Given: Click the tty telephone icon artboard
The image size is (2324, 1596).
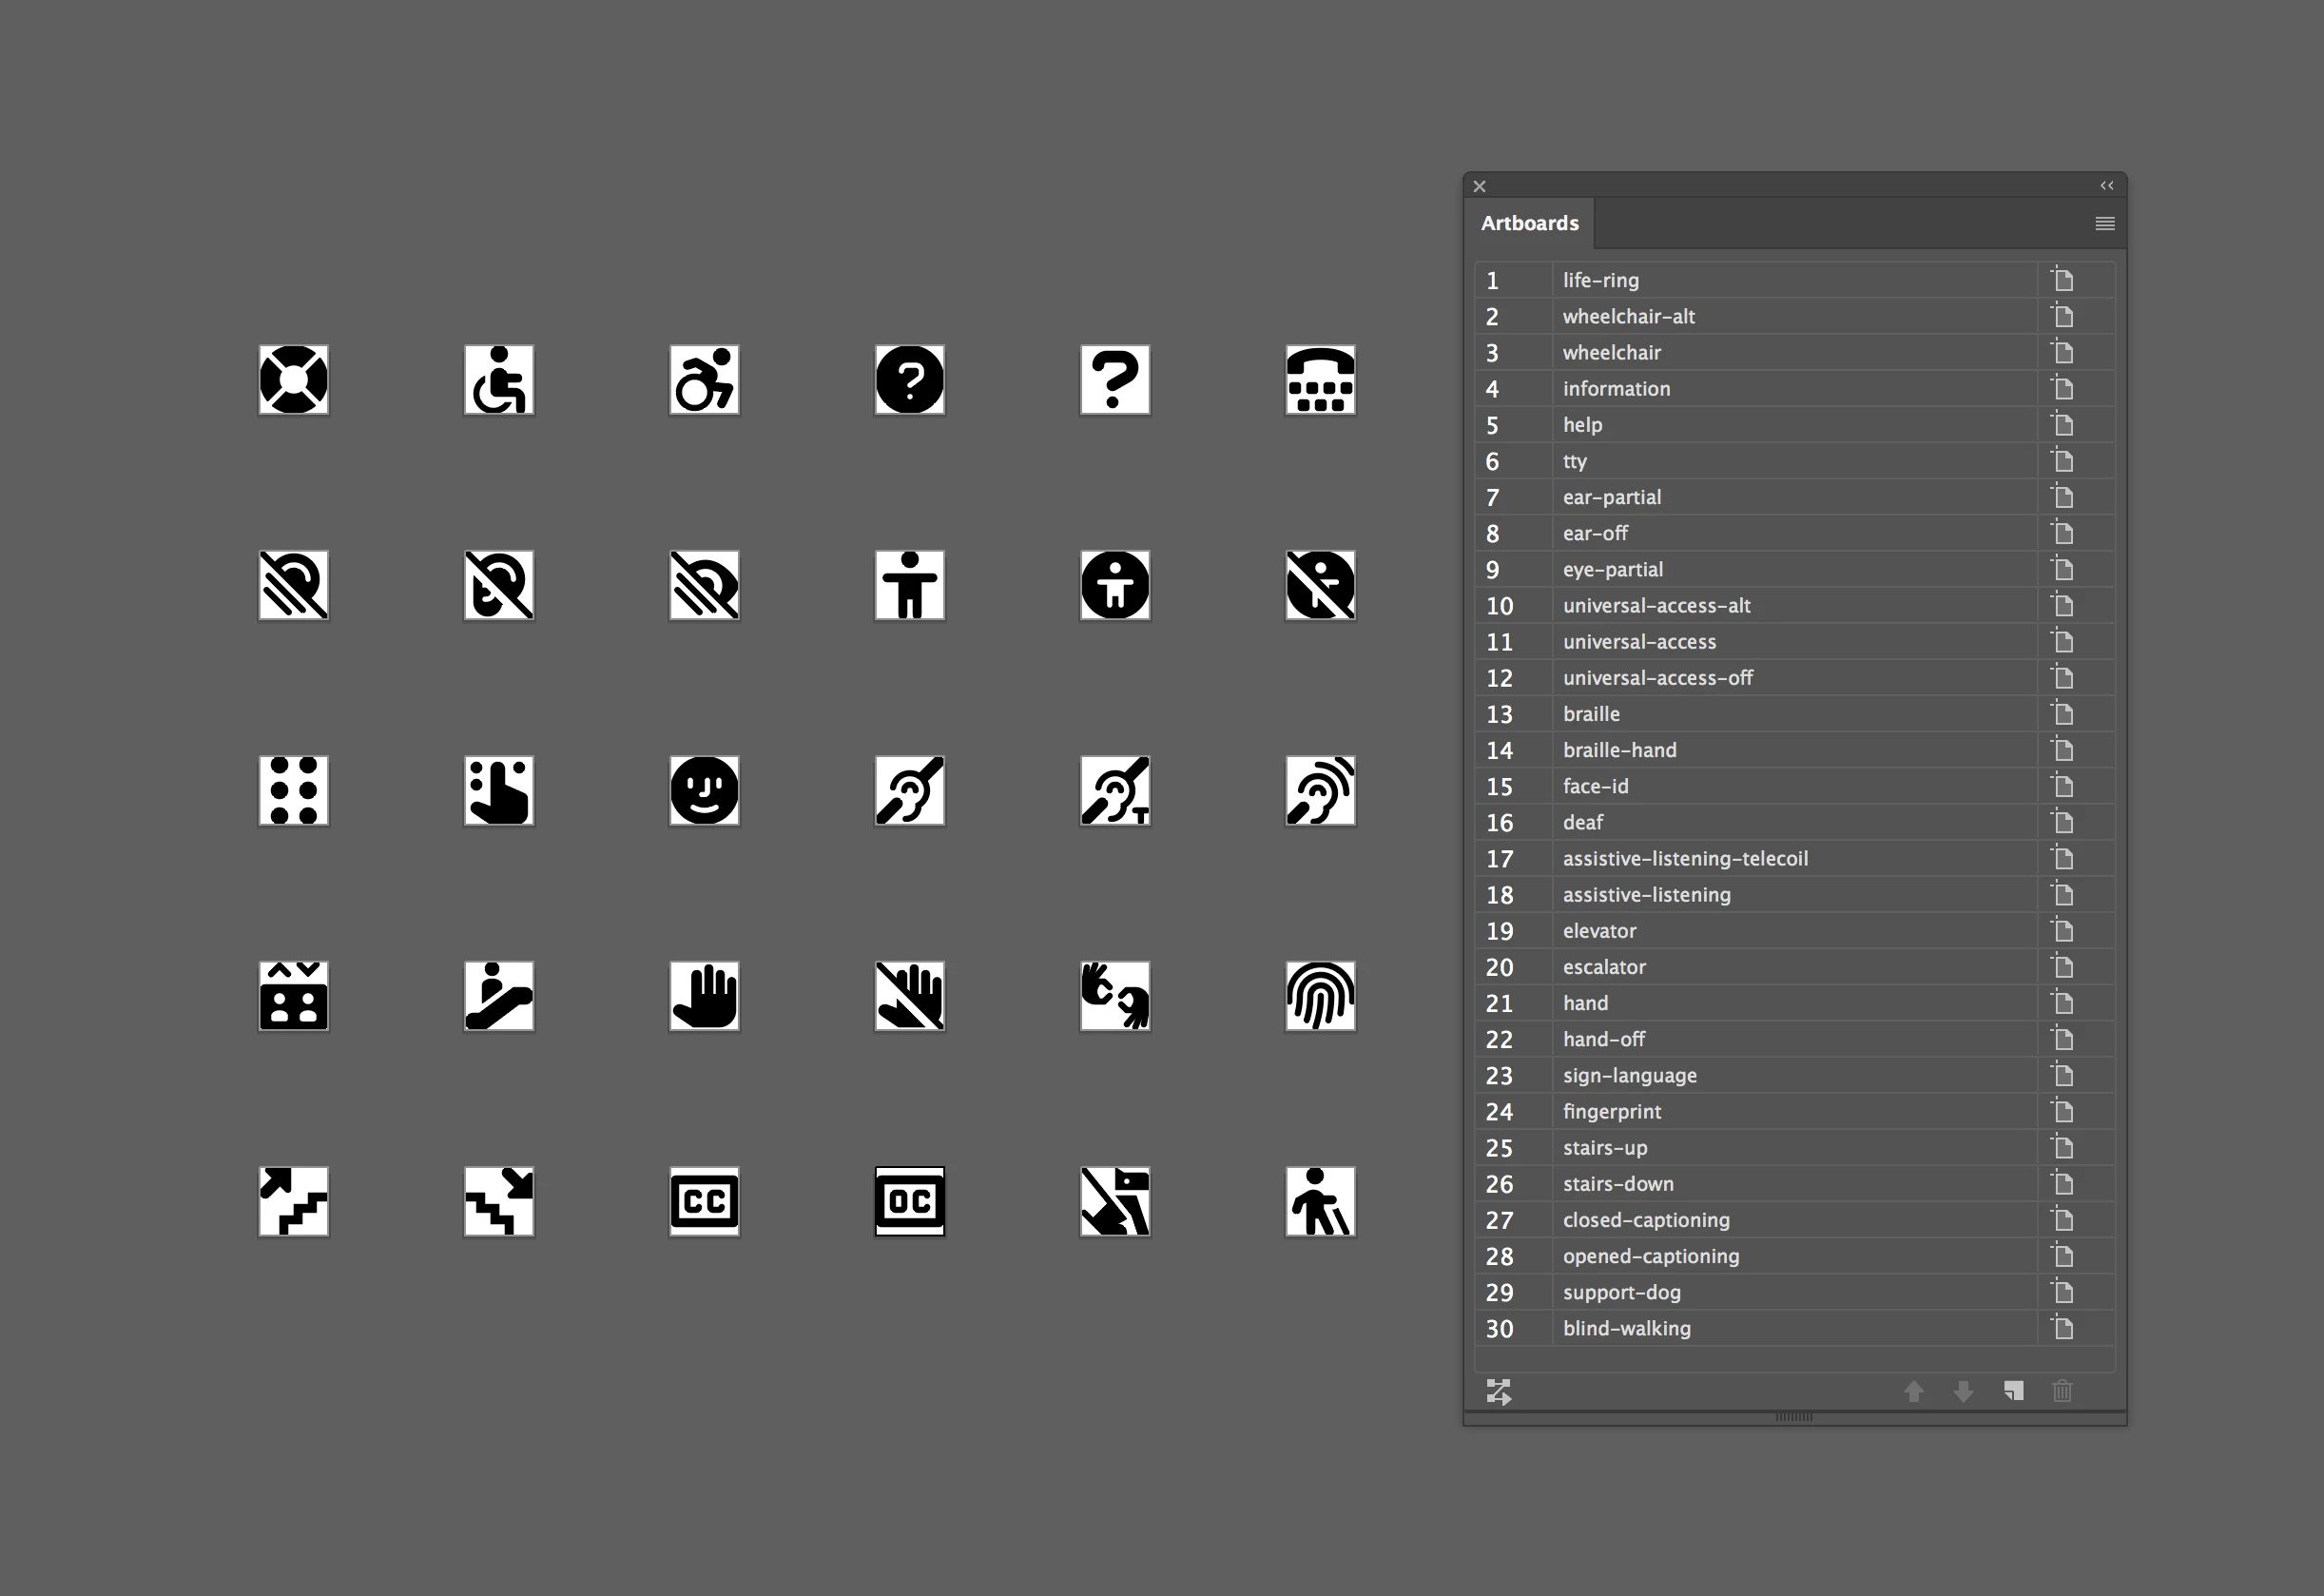Looking at the screenshot, I should 1320,380.
